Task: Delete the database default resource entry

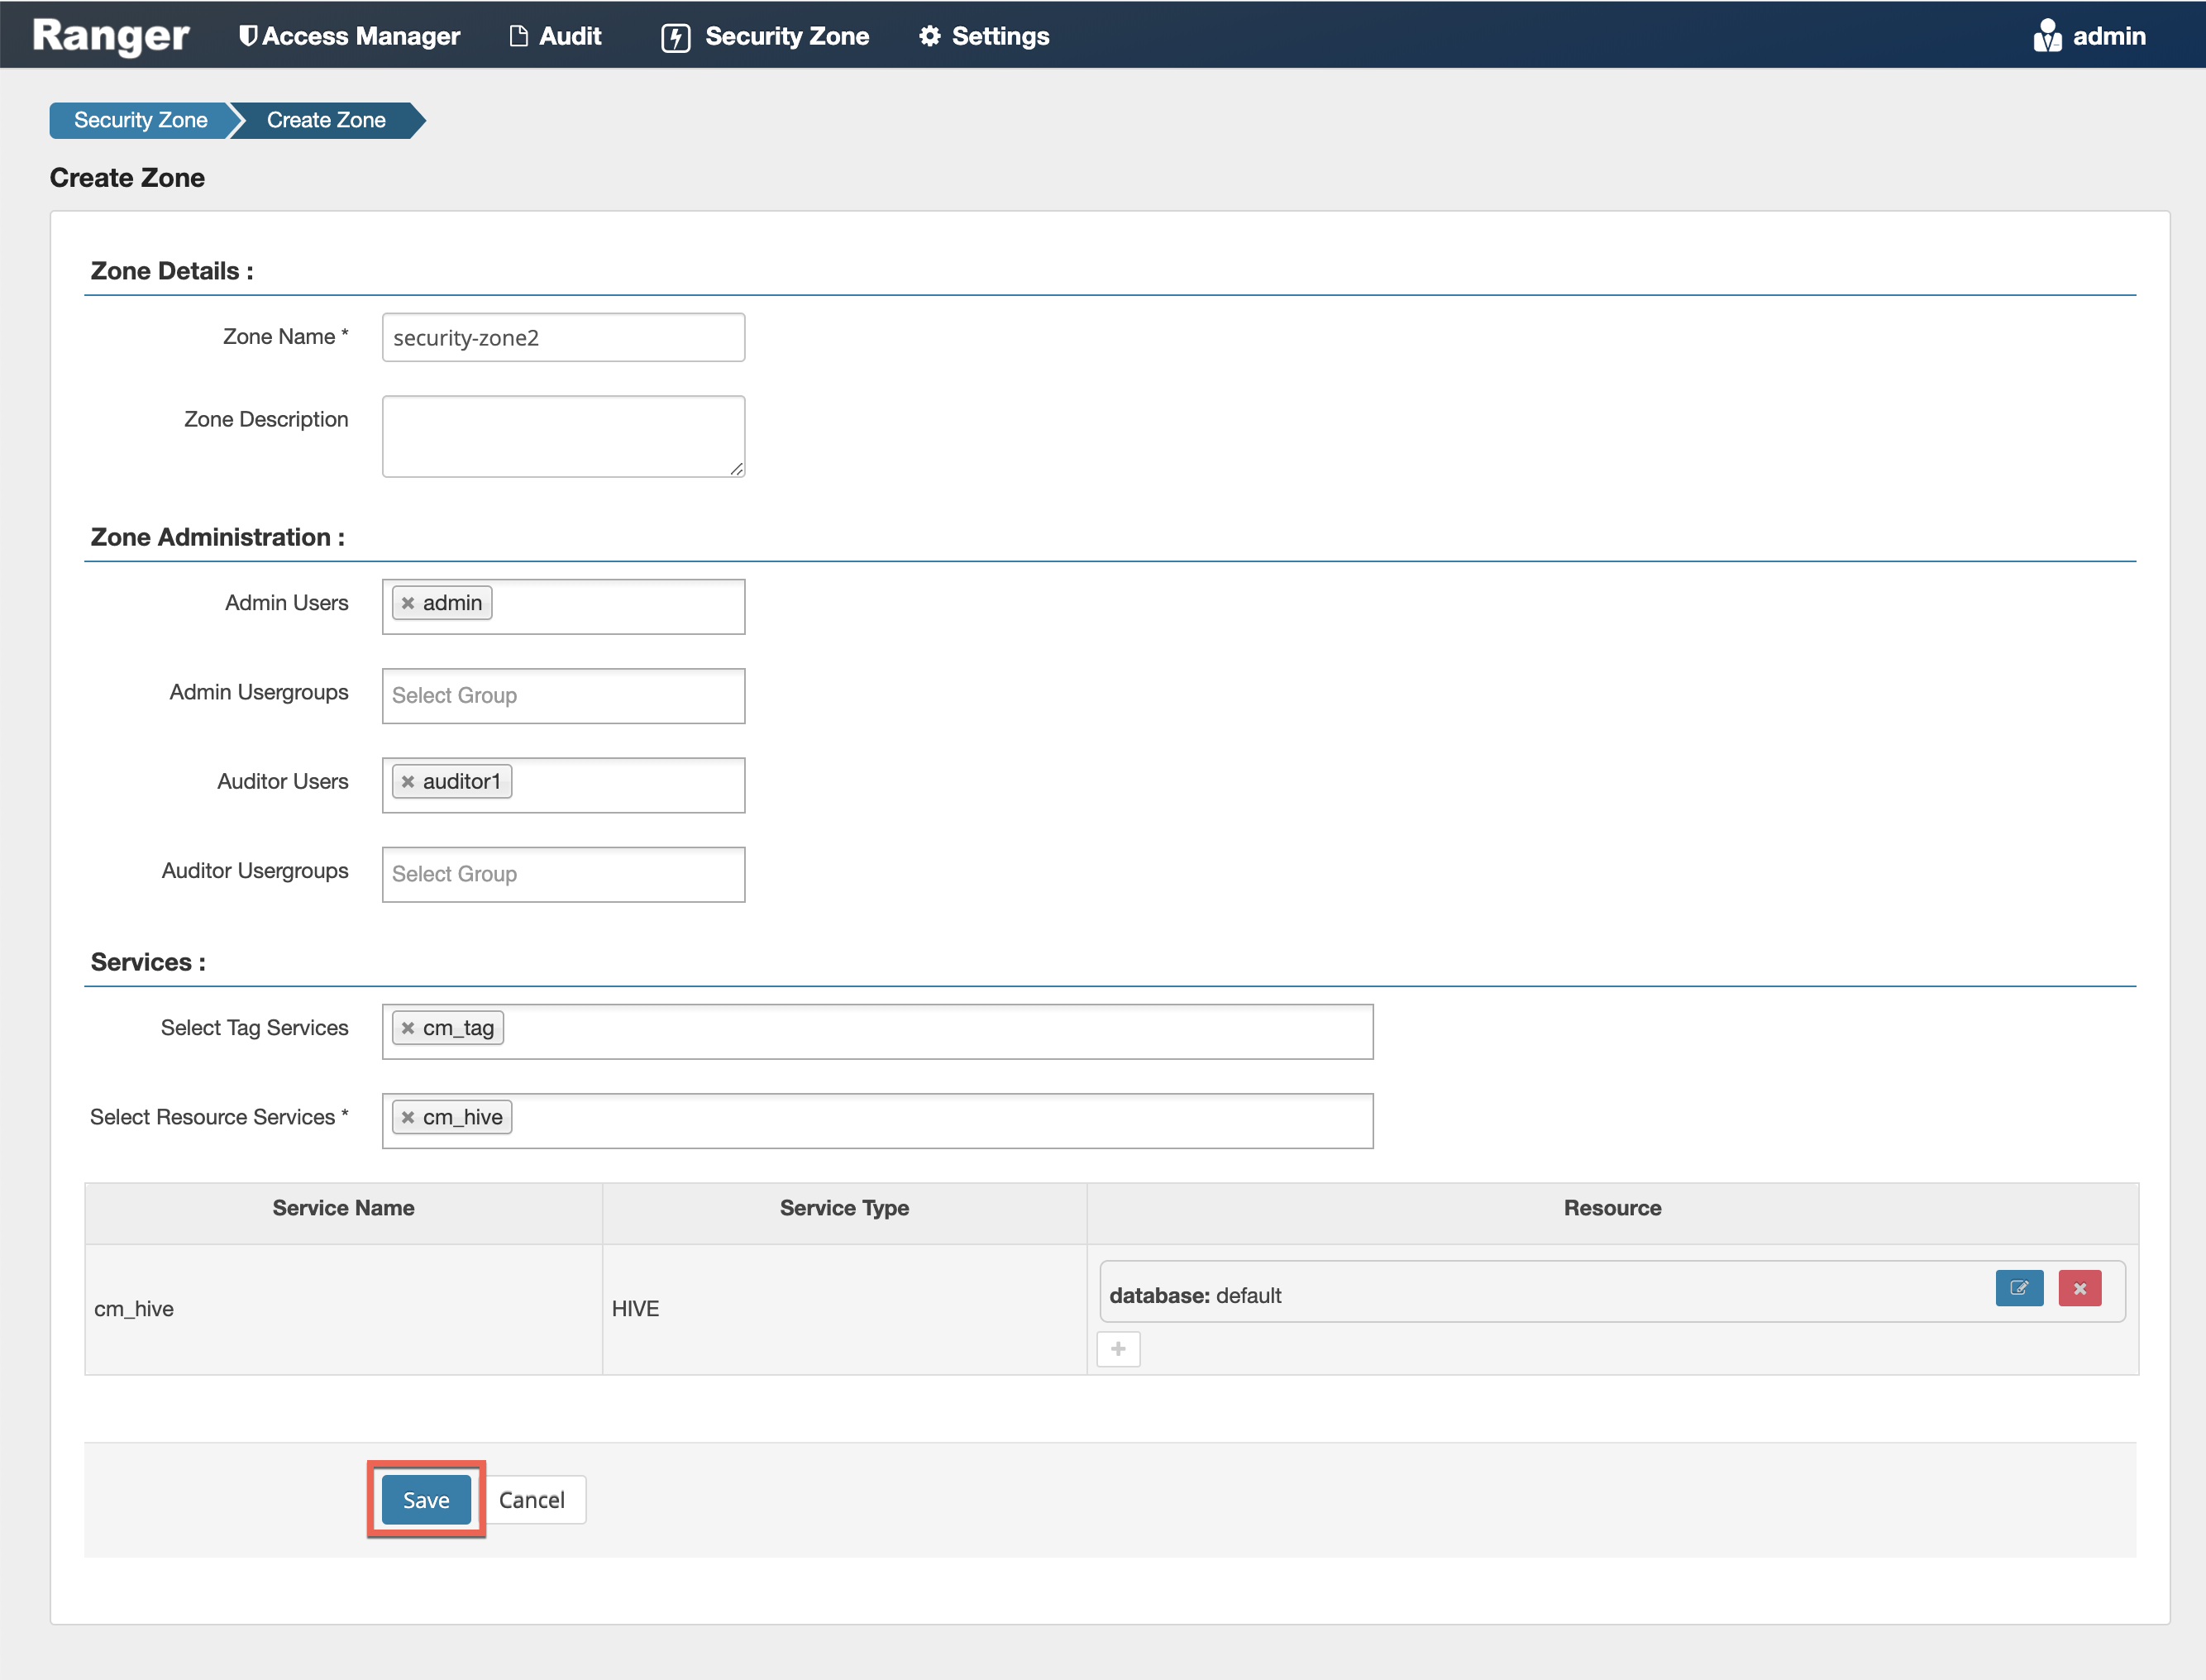Action: coord(2079,1288)
